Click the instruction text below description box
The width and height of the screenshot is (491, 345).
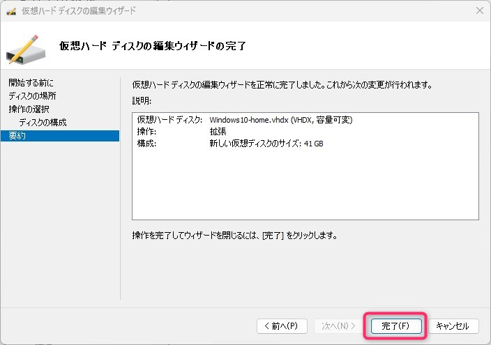tap(234, 236)
